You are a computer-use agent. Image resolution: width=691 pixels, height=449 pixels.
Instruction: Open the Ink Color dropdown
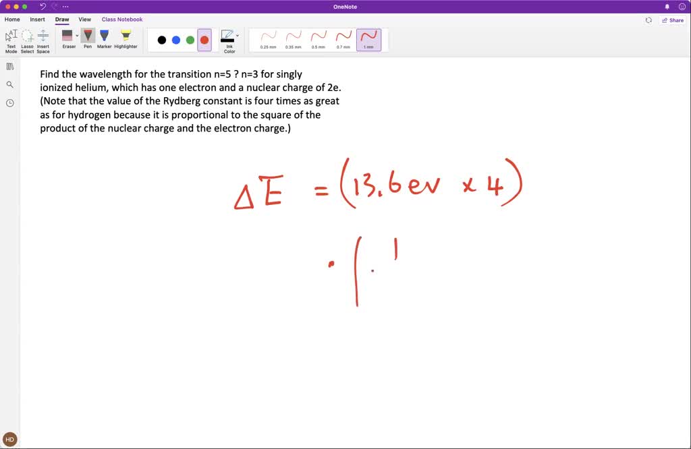tap(229, 39)
